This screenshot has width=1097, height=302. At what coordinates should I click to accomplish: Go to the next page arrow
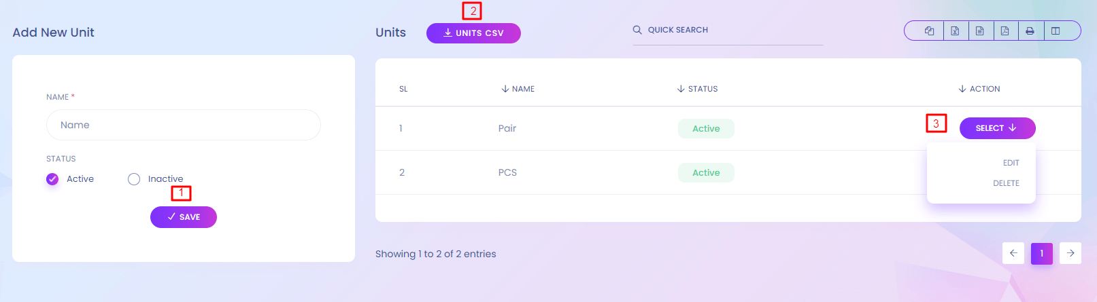pyautogui.click(x=1070, y=253)
